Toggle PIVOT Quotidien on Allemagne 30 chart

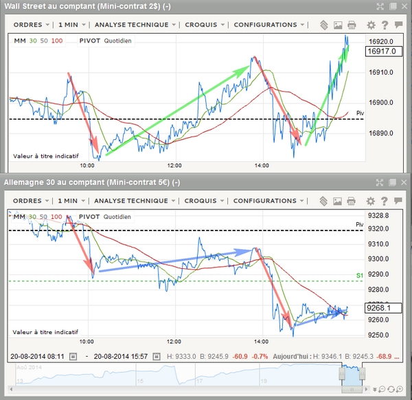coord(105,217)
